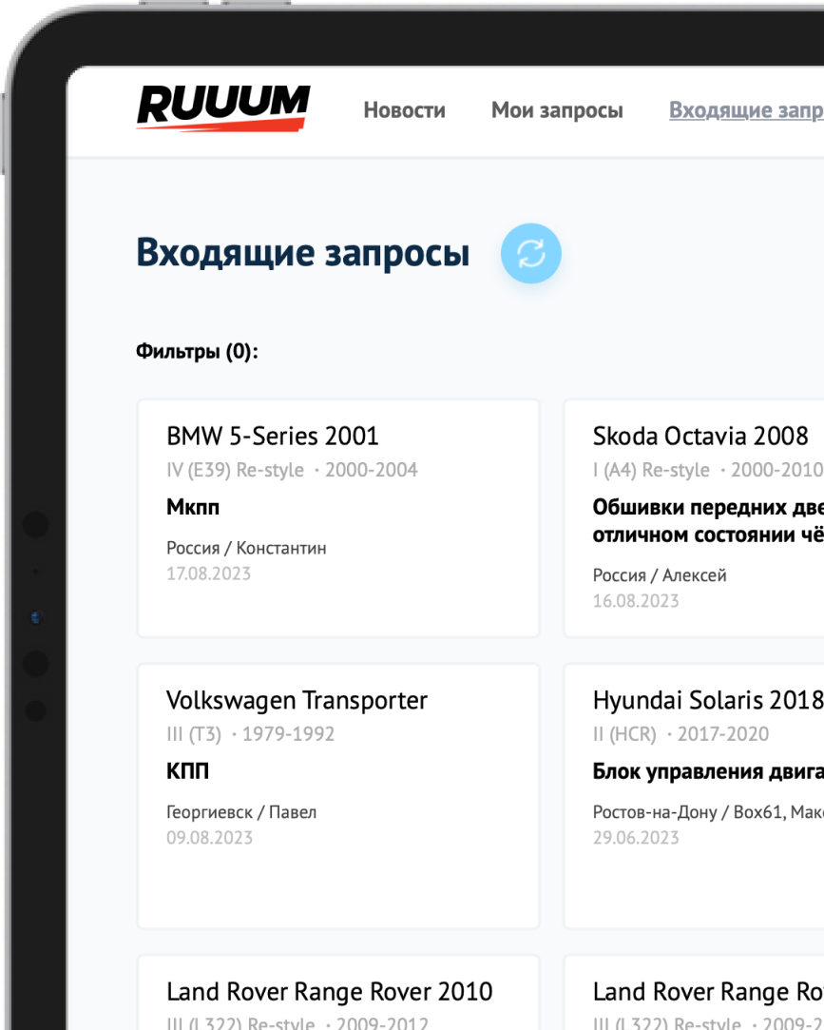The height and width of the screenshot is (1030, 824).
Task: Click the Входящие запросы page heading
Action: pos(302,253)
